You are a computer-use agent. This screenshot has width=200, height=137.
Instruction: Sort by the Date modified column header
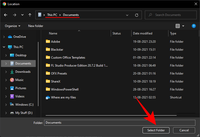coord(143,33)
